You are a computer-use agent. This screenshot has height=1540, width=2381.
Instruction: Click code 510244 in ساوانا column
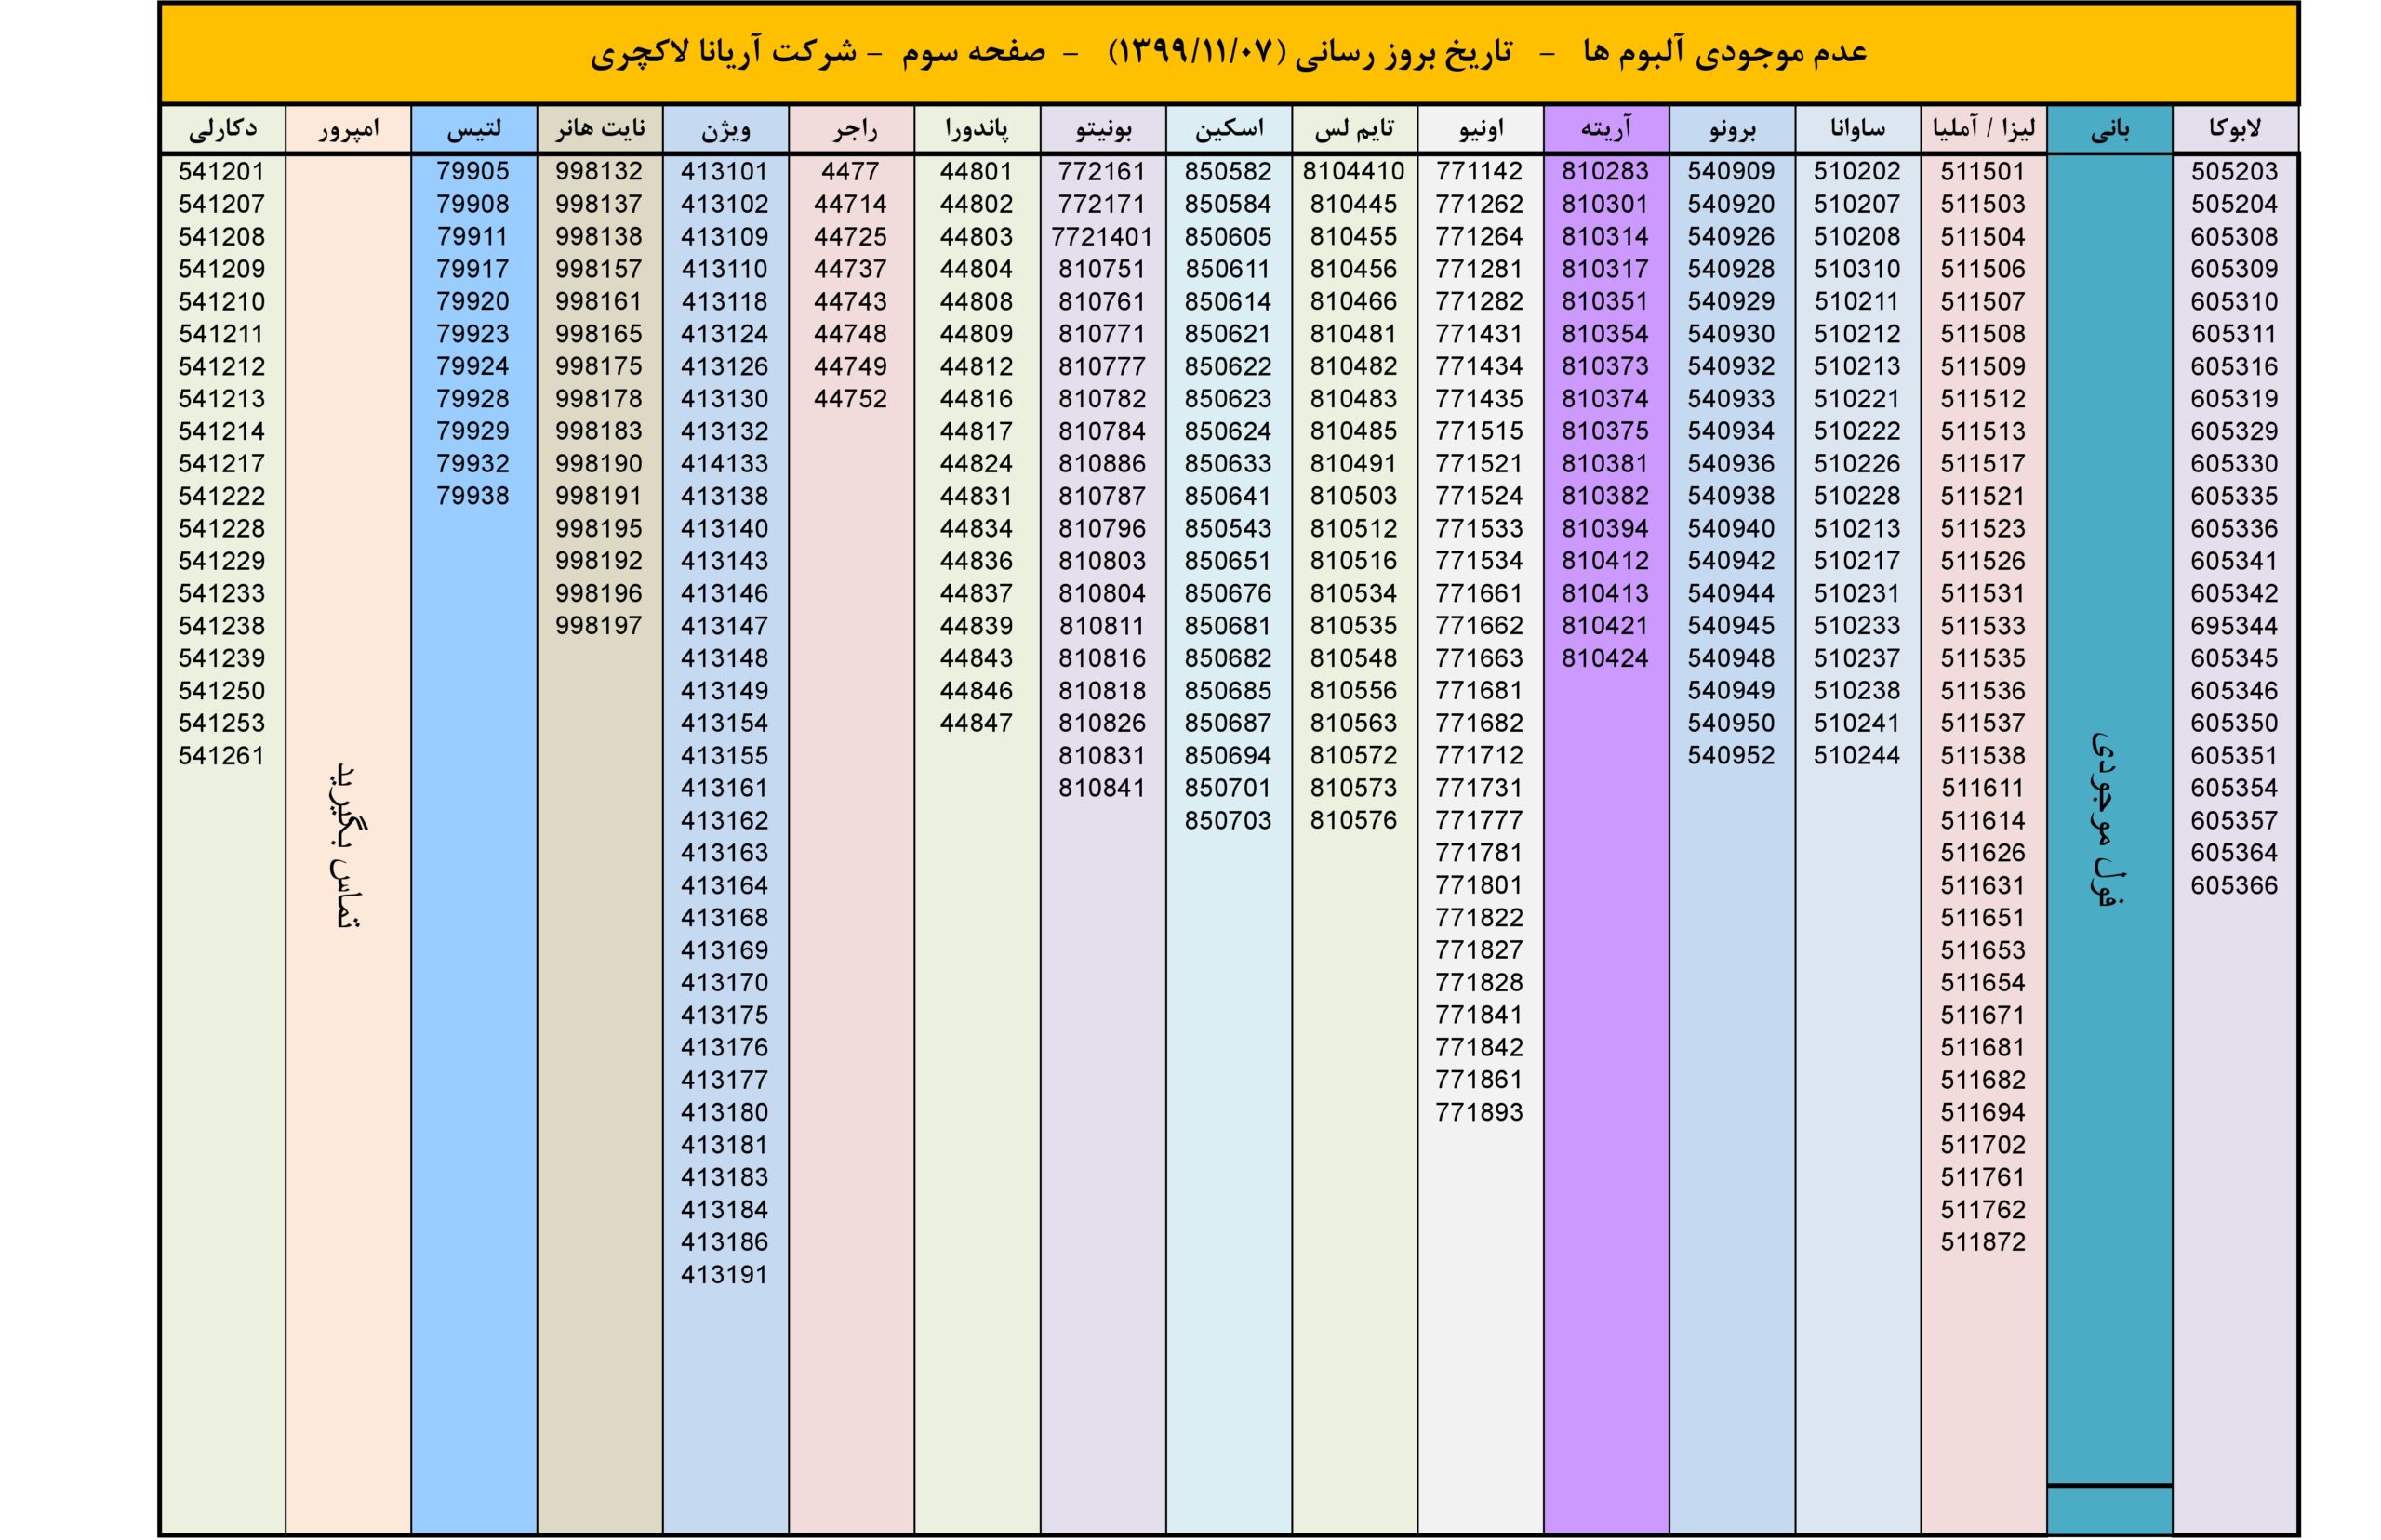click(x=1856, y=755)
